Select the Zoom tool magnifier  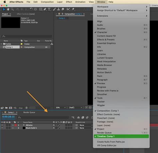click(x=12, y=9)
